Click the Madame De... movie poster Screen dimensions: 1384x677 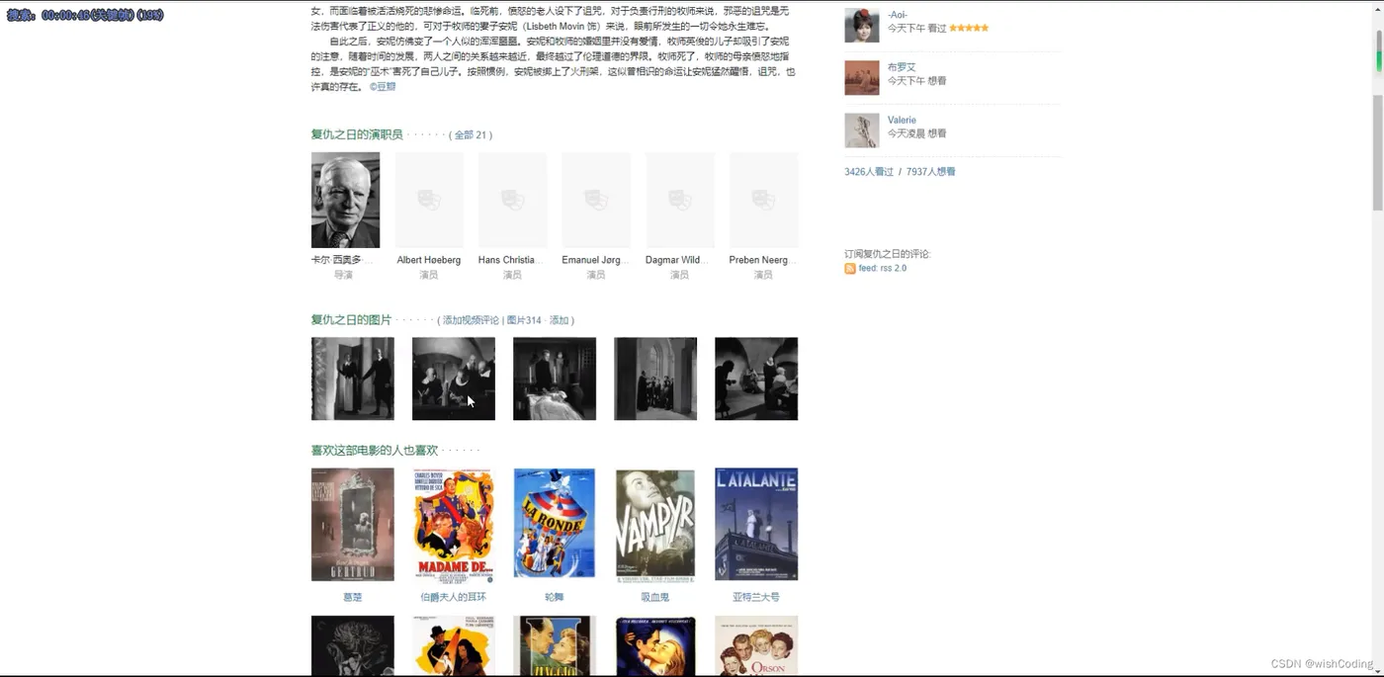(453, 525)
